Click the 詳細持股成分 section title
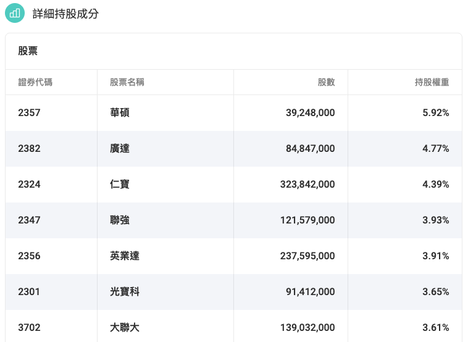Screen dimensions: 468x342 (65, 14)
